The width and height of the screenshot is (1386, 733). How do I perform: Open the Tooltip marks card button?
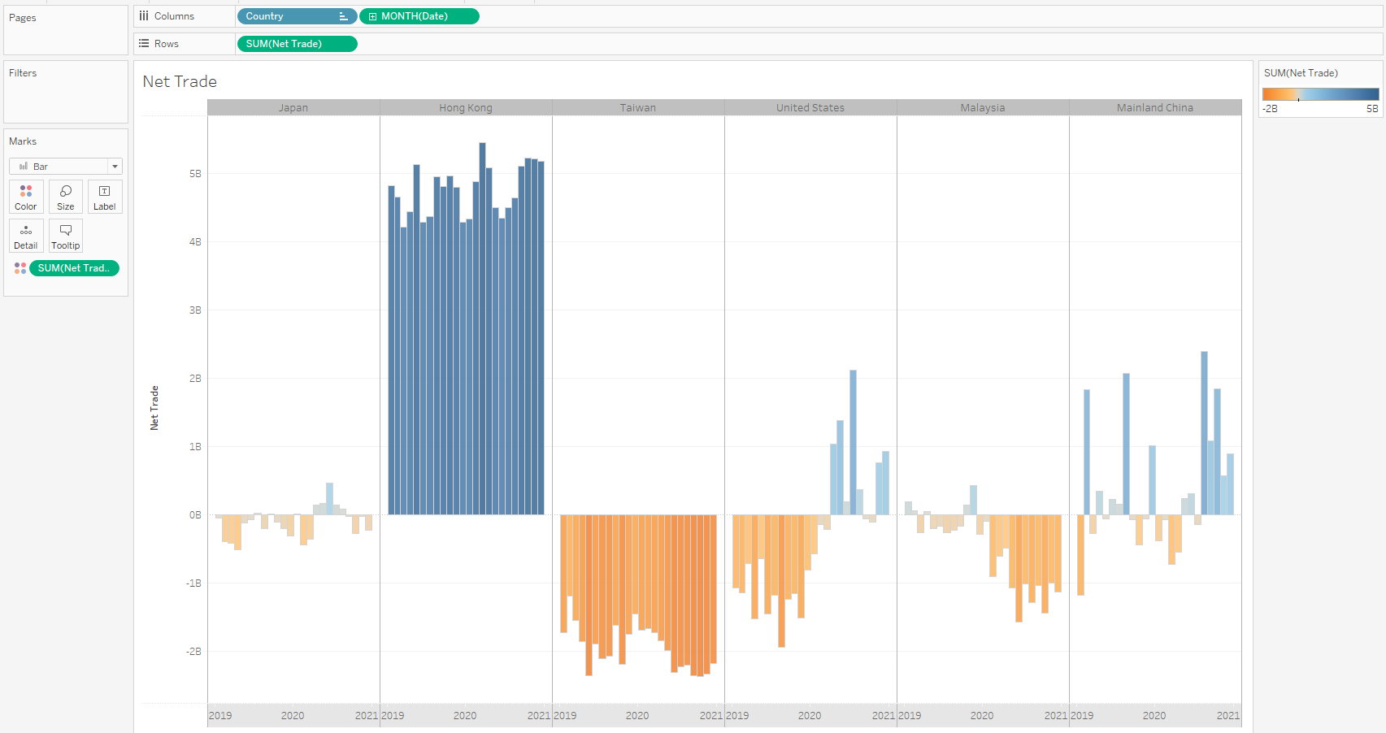click(x=66, y=236)
